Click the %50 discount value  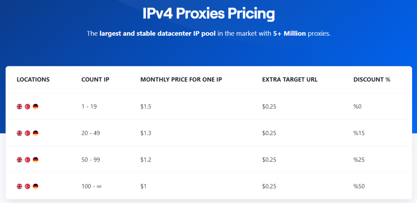(359, 186)
